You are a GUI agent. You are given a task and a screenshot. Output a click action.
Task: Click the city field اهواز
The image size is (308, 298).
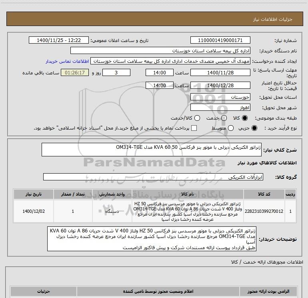(x=220, y=108)
